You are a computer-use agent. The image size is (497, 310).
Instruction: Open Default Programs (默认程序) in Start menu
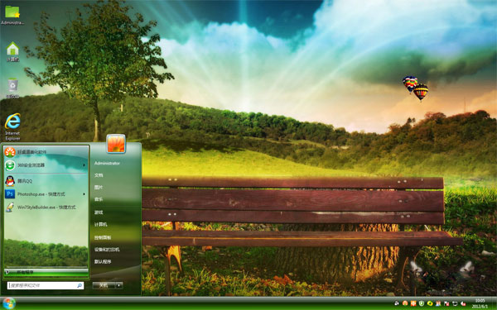click(103, 262)
